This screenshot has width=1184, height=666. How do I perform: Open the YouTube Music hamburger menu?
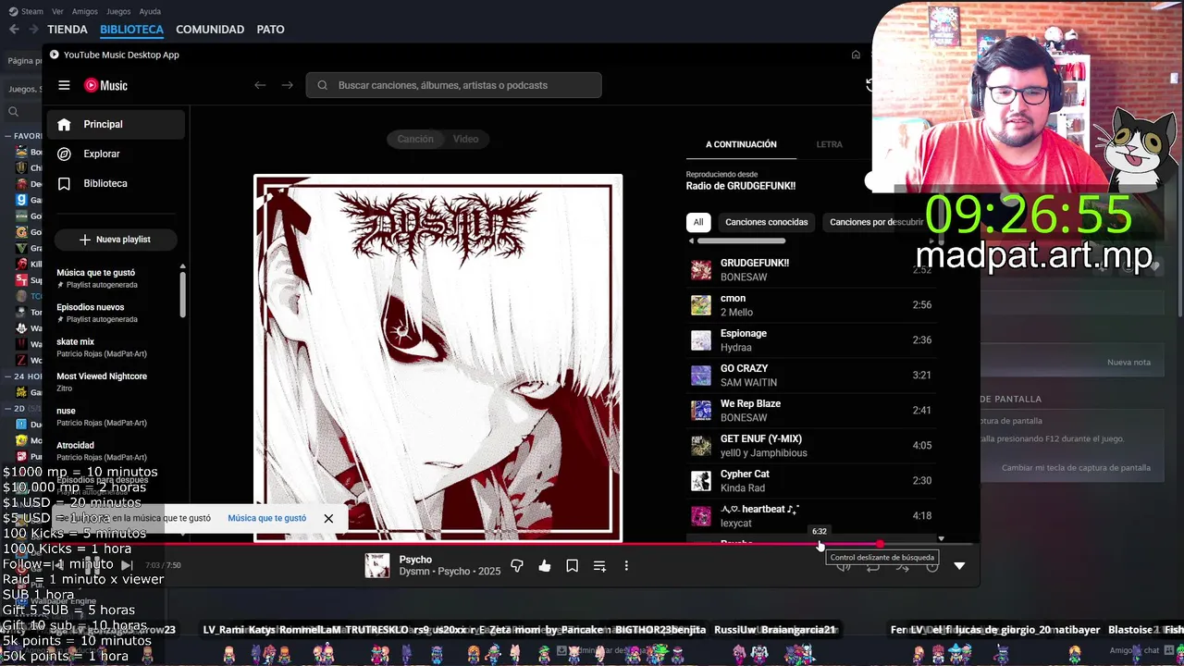(x=64, y=85)
